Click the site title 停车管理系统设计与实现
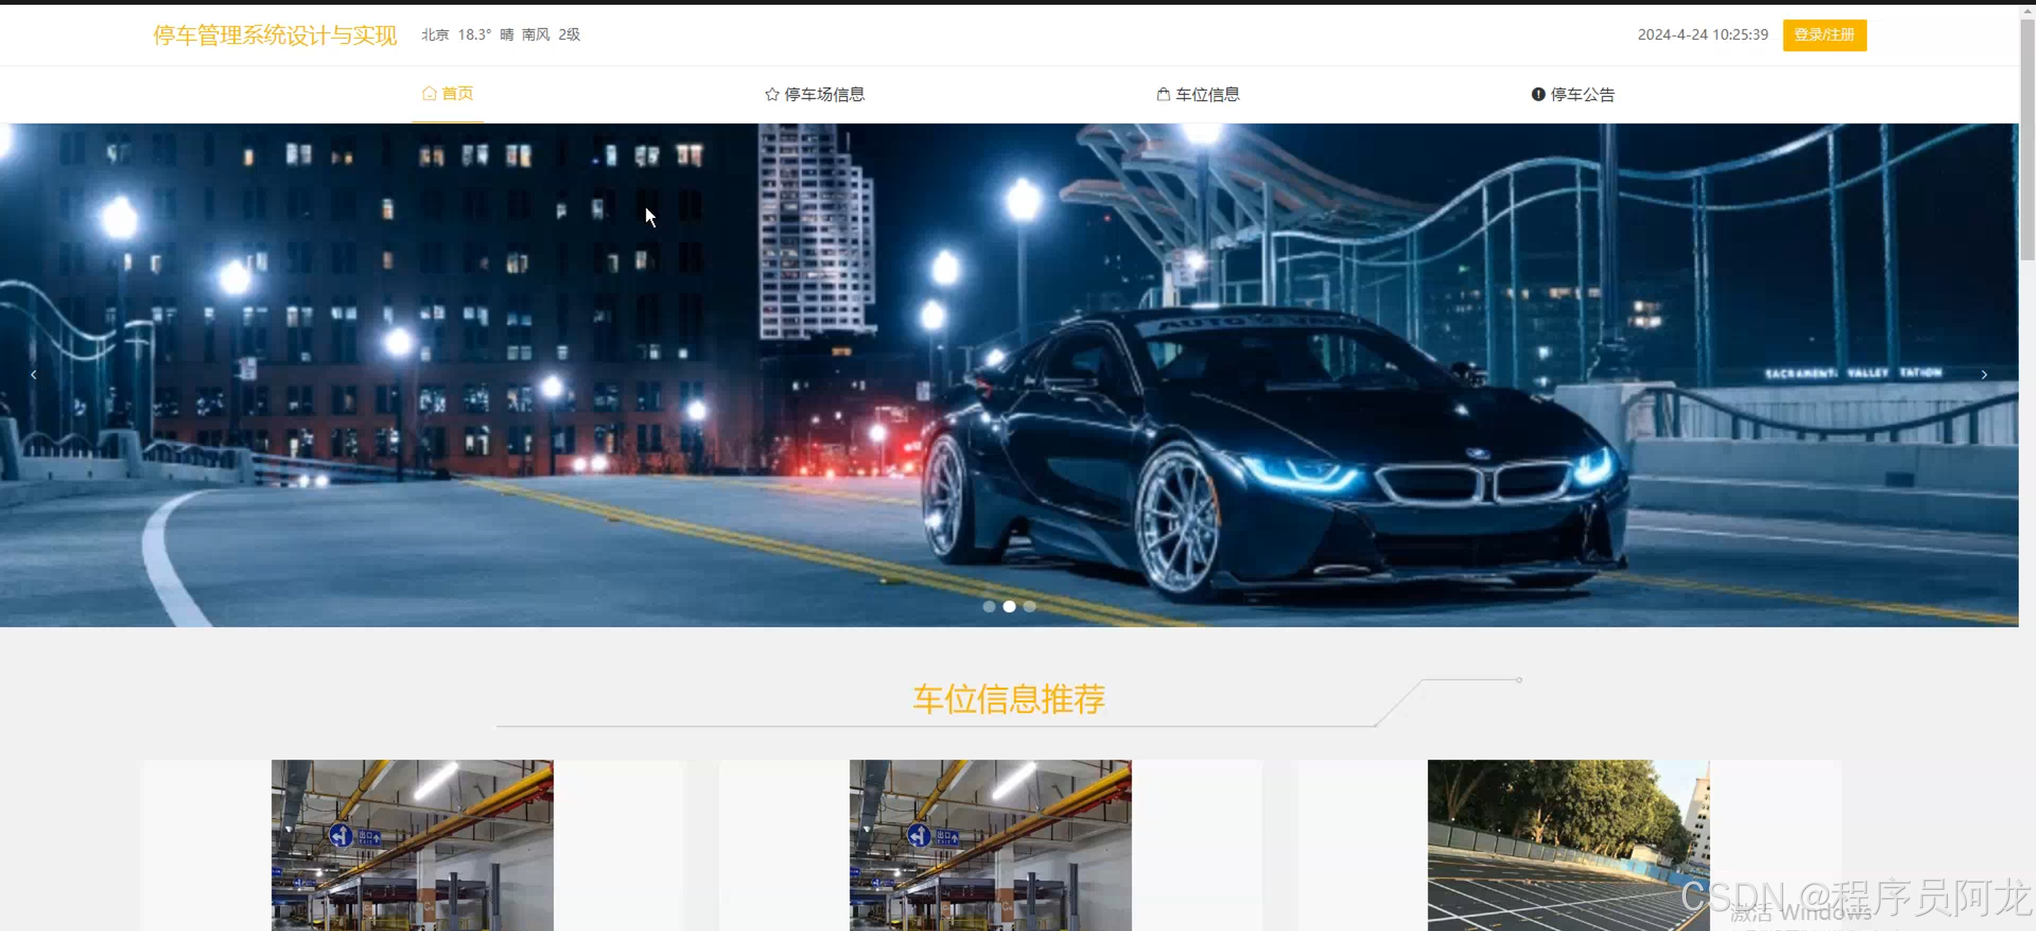Viewport: 2036px width, 931px height. (x=274, y=35)
